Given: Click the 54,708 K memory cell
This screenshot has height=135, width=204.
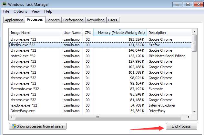Looking at the screenshot, I should click(137, 105).
